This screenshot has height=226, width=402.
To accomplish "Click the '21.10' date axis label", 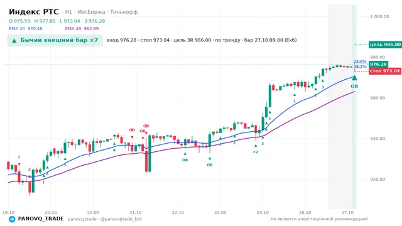I will pyautogui.click(x=136, y=213).
